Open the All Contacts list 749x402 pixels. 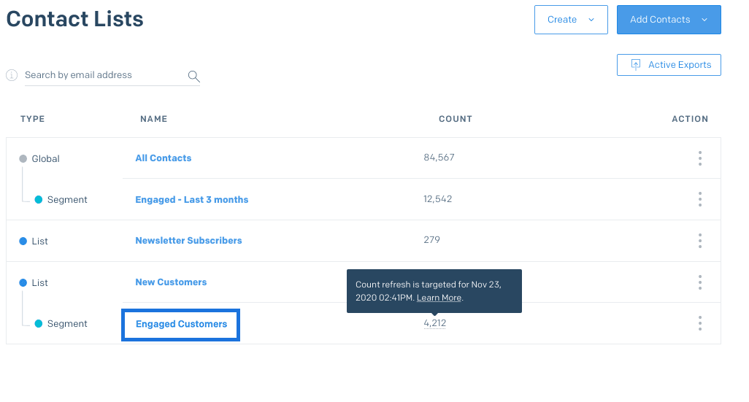click(164, 158)
